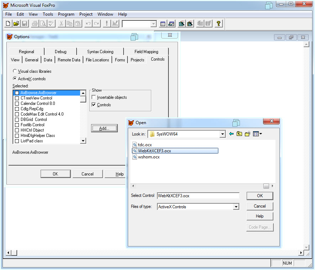Click the Save toolbar icon
The height and width of the screenshot is (270, 315).
coord(25,24)
